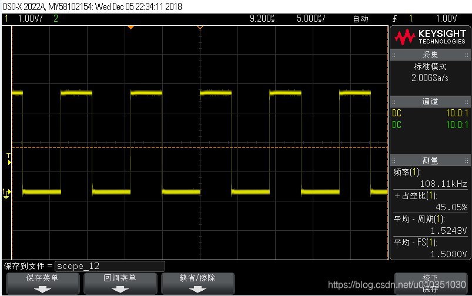The image size is (472, 296).
Task: Click the 108.11kHz frequency value
Action: [443, 183]
